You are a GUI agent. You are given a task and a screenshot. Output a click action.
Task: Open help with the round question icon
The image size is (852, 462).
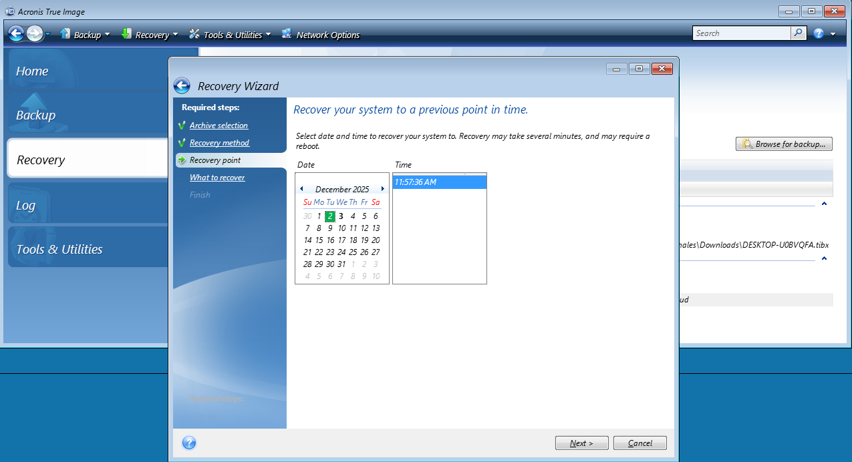point(188,443)
